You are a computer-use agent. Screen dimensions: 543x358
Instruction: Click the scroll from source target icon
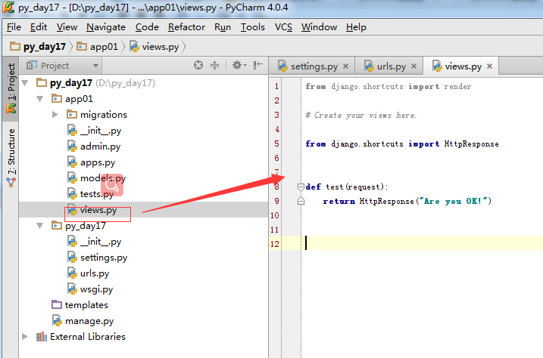point(198,66)
